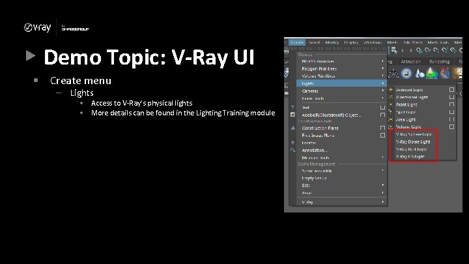Open the Text option box
Image resolution: width=469 pixels, height=264 pixels.
[x=382, y=107]
